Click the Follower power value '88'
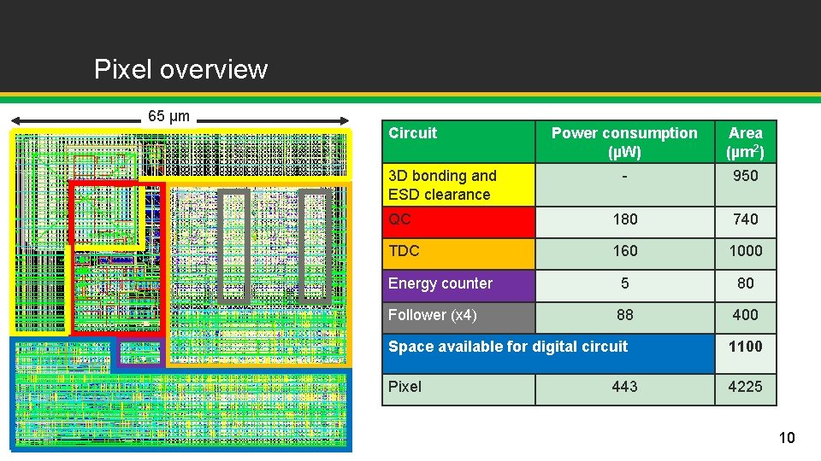 point(624,315)
